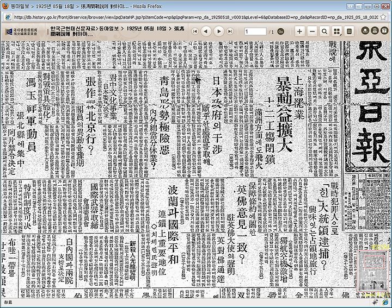This screenshot has height=308, width=392.
Task: Jump to the last page button
Action: [x=230, y=32]
